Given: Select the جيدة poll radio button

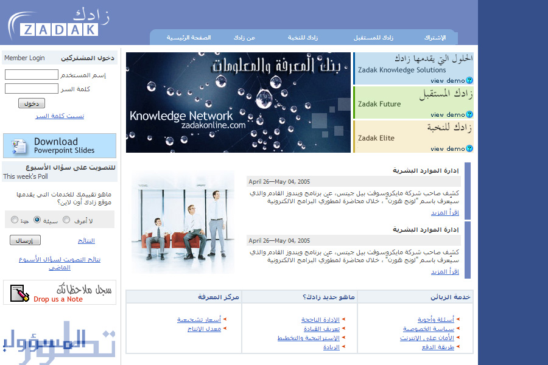Looking at the screenshot, I should (x=15, y=220).
